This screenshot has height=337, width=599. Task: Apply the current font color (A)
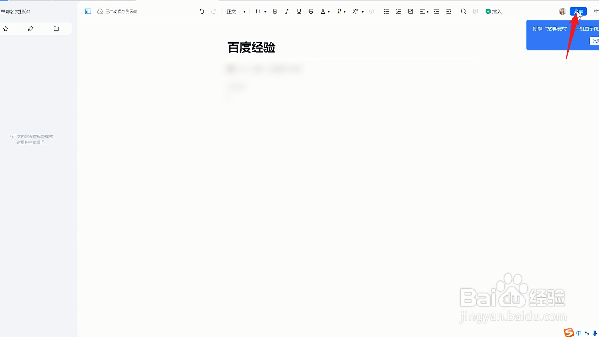(x=323, y=12)
